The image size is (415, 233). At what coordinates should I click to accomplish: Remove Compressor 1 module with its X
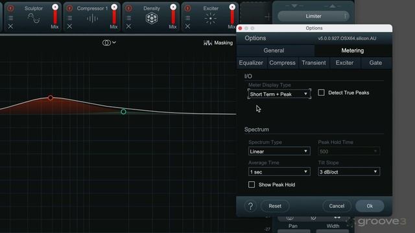click(69, 27)
